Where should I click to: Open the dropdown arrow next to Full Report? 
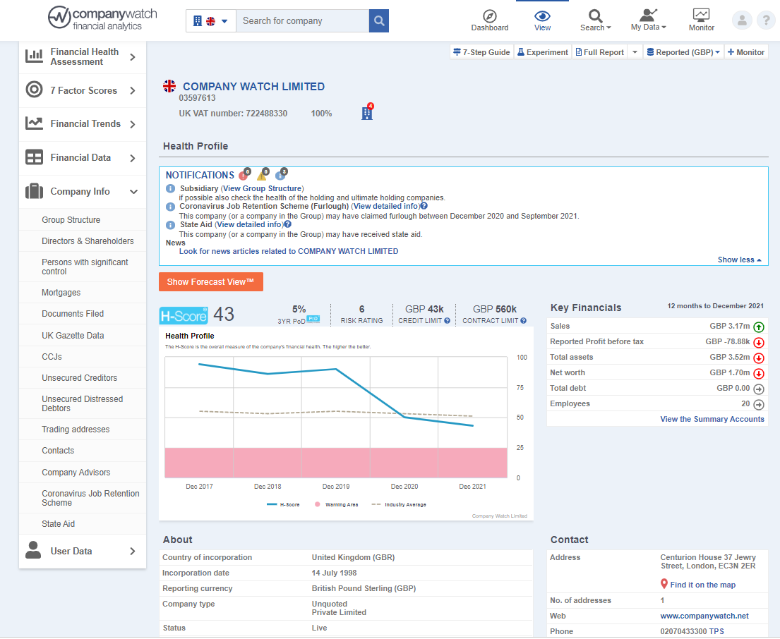coord(635,52)
